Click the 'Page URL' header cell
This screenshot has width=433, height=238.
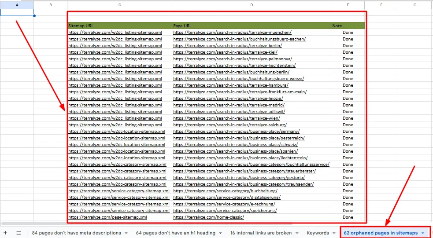point(252,26)
